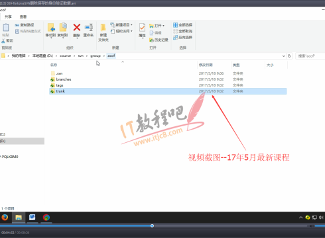
Task: Click the green SVN icon beside 'branches'
Action: tap(52, 79)
